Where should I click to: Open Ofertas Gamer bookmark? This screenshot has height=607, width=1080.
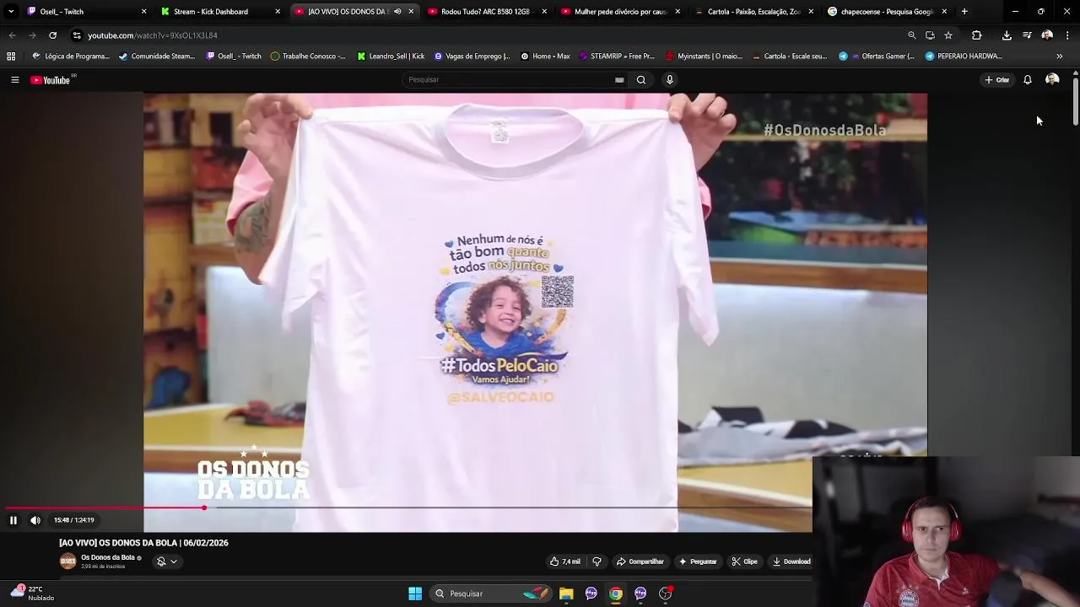tap(876, 56)
